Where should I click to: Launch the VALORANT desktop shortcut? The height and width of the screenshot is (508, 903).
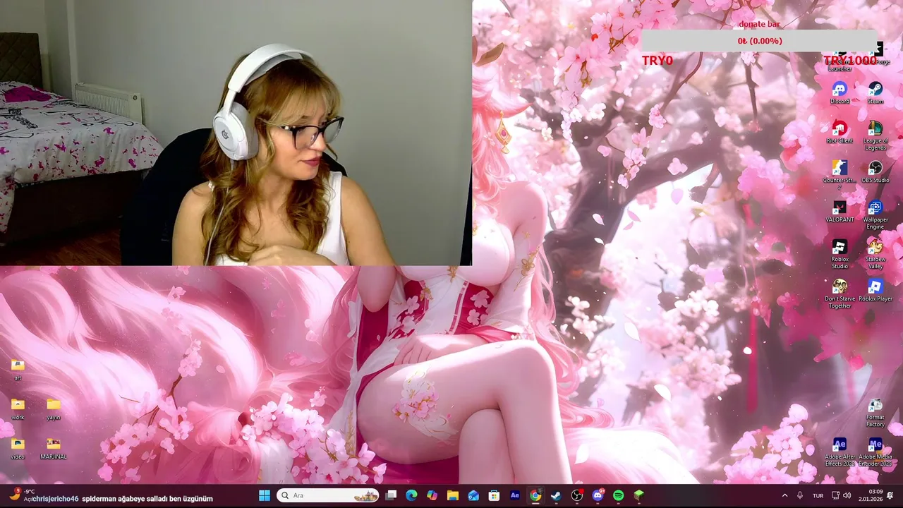[x=840, y=211]
